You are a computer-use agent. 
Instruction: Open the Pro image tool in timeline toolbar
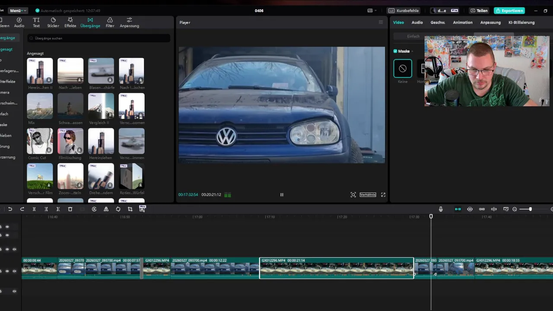(x=142, y=209)
